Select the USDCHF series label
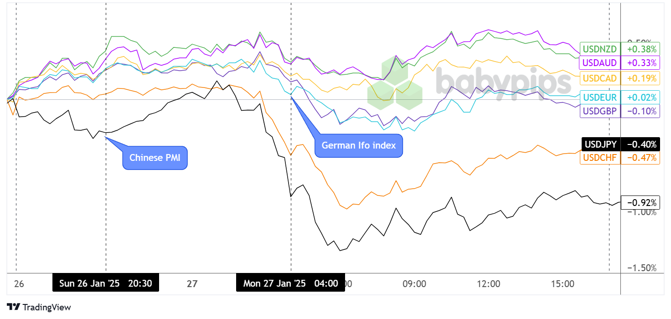This screenshot has width=671, height=319. point(600,158)
